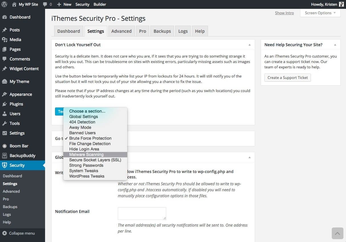Screen dimensions: 346x242
Task: Click the WordPress logo icon
Action: (4, 4)
